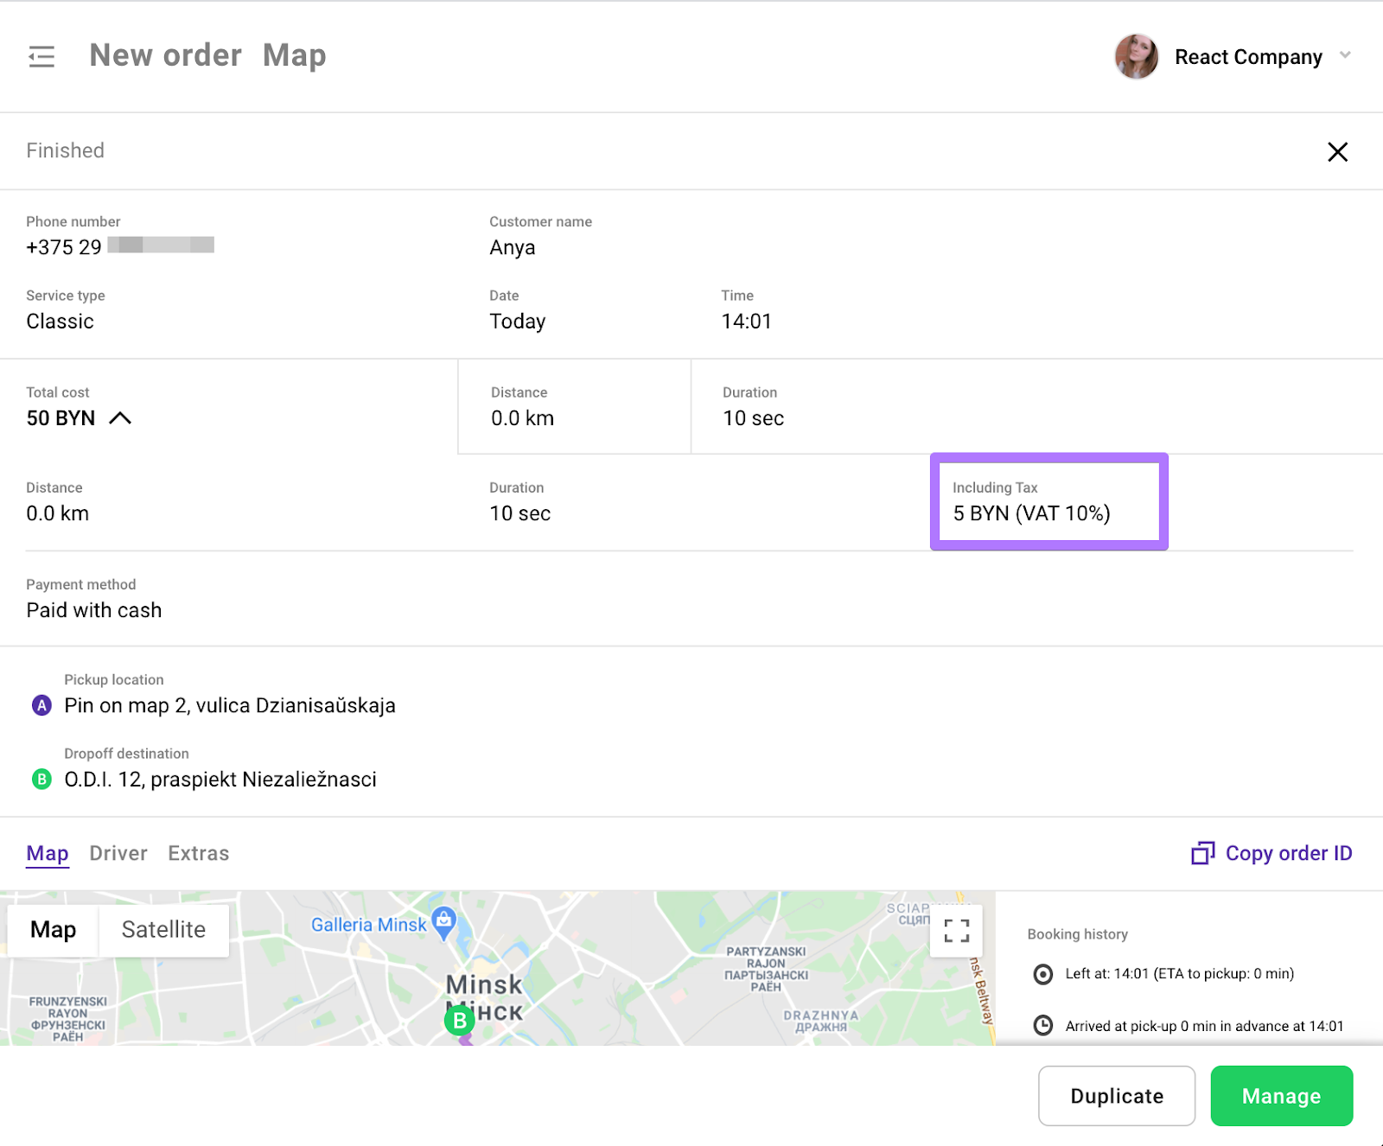Click the copy order ID icon
Viewport: 1383px width, 1146px height.
[1202, 854]
